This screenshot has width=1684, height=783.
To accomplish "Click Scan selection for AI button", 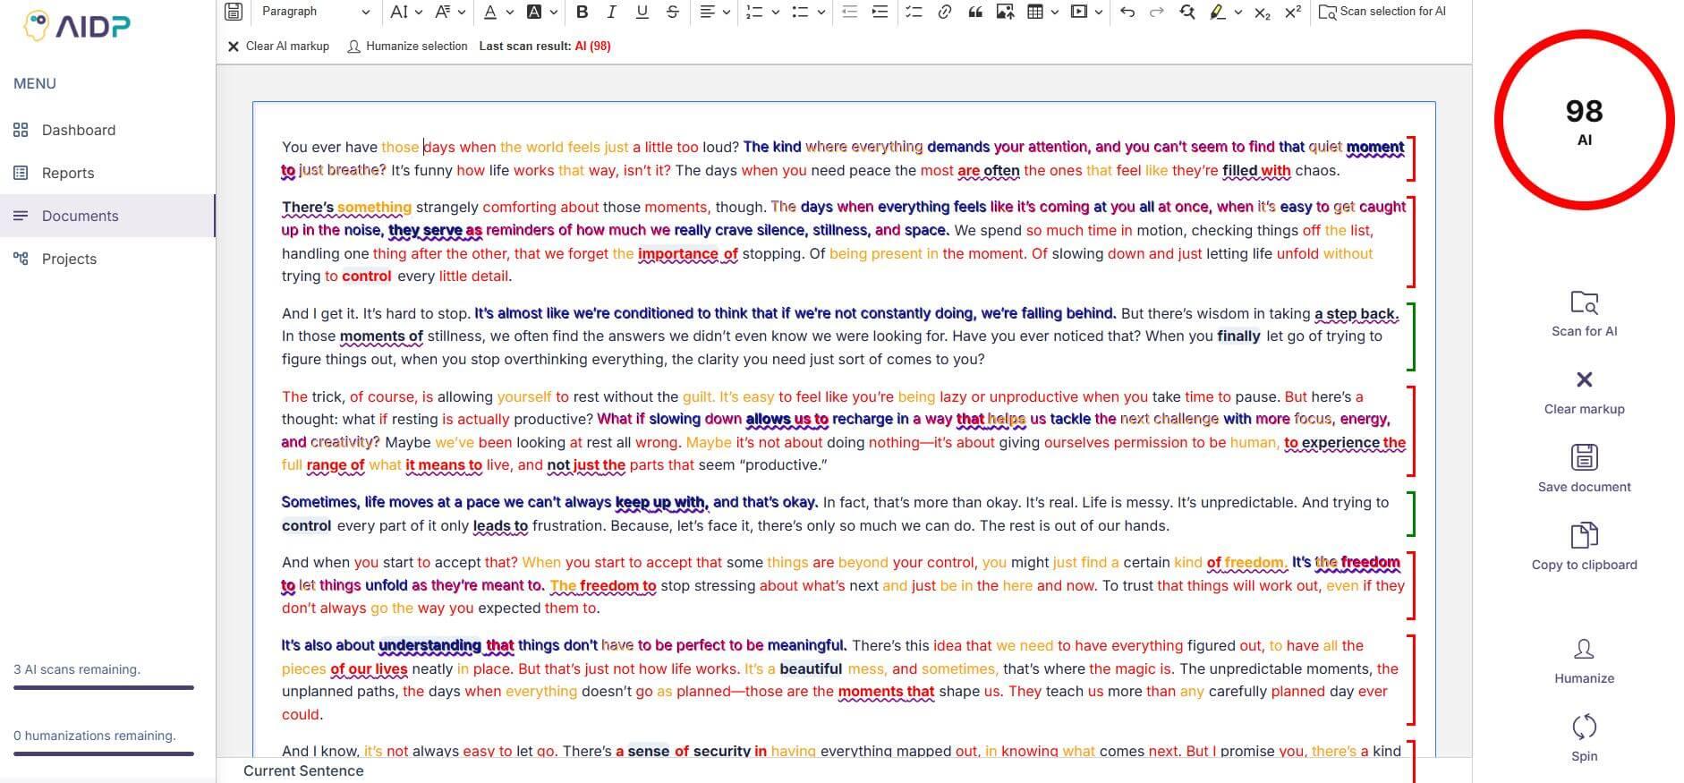I will click(1382, 12).
